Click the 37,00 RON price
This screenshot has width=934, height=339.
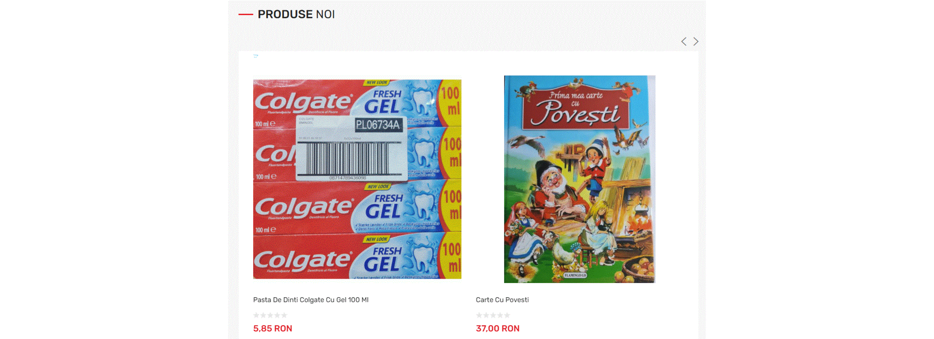498,329
